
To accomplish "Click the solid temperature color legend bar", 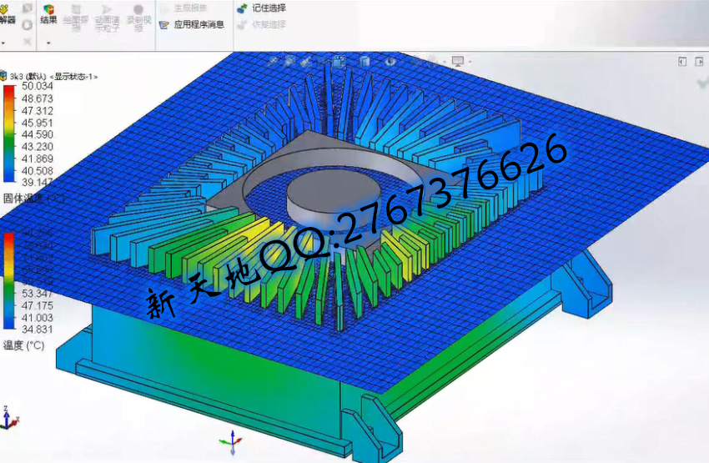I will coord(8,132).
